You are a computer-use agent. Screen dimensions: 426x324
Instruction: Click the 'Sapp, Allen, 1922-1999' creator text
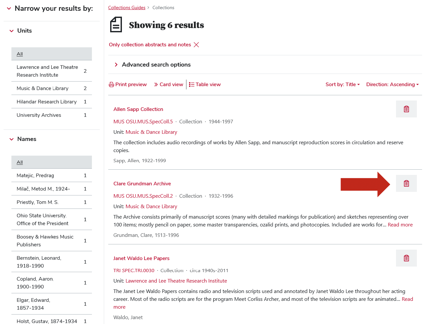pos(140,161)
